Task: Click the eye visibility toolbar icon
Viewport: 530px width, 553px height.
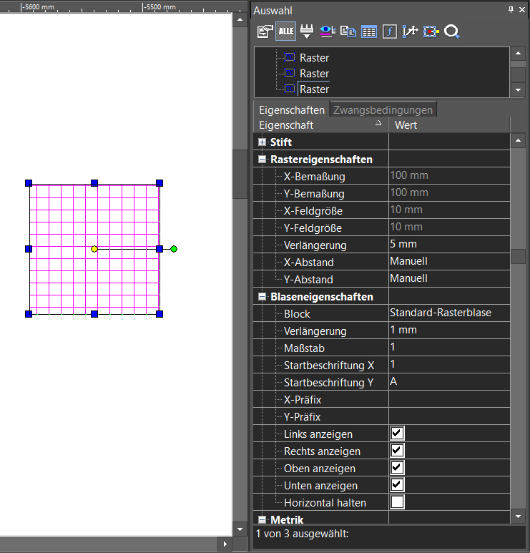Action: pyautogui.click(x=328, y=31)
